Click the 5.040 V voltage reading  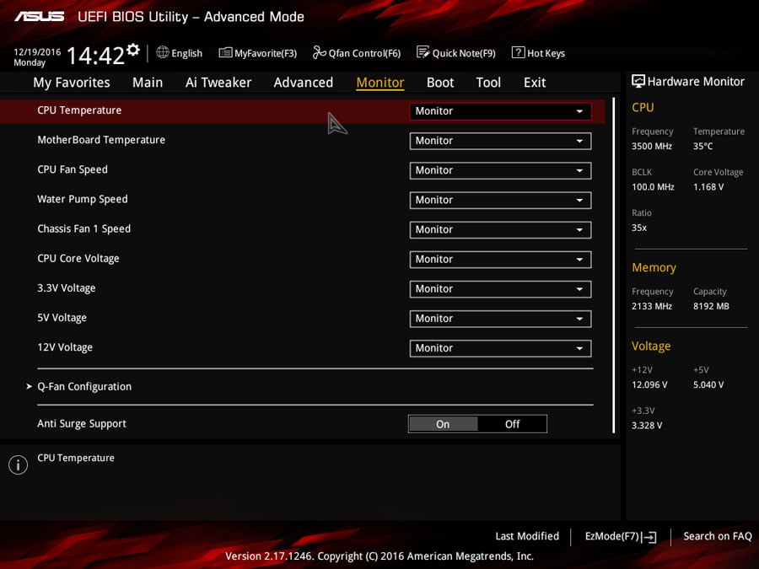pos(708,384)
